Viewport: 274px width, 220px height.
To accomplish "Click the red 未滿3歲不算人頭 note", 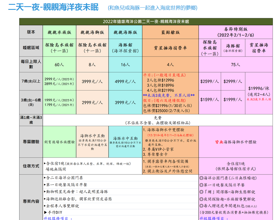I will [x=259, y=99].
